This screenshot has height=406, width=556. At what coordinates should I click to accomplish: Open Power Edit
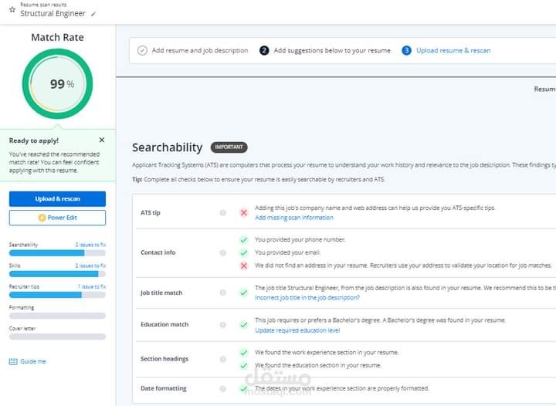pyautogui.click(x=57, y=218)
